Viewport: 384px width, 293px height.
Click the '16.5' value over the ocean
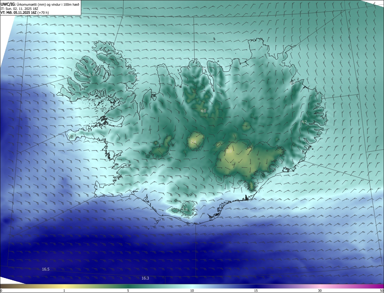coord(46,269)
